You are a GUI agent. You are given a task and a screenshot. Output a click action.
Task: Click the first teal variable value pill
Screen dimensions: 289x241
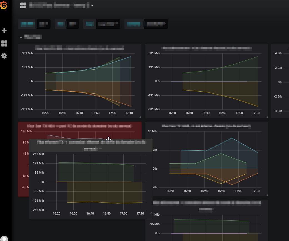click(27, 24)
